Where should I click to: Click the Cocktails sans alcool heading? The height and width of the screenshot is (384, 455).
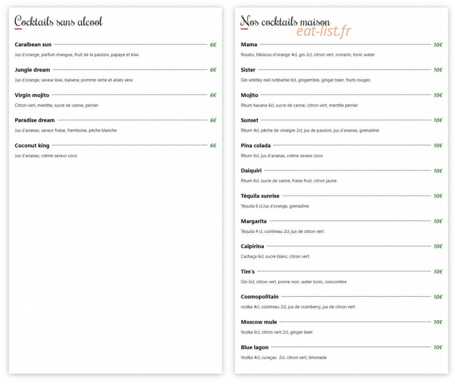(58, 21)
